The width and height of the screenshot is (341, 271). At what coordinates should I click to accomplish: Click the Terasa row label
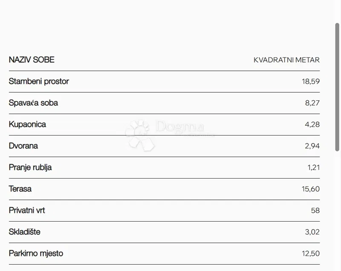[20, 189]
